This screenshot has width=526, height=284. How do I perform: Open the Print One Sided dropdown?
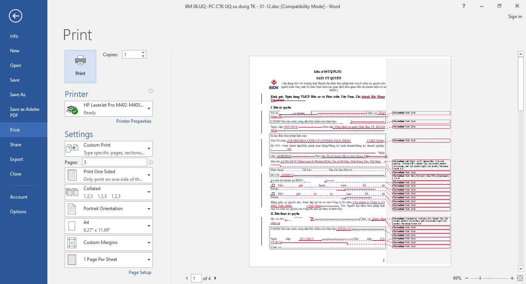[109, 175]
